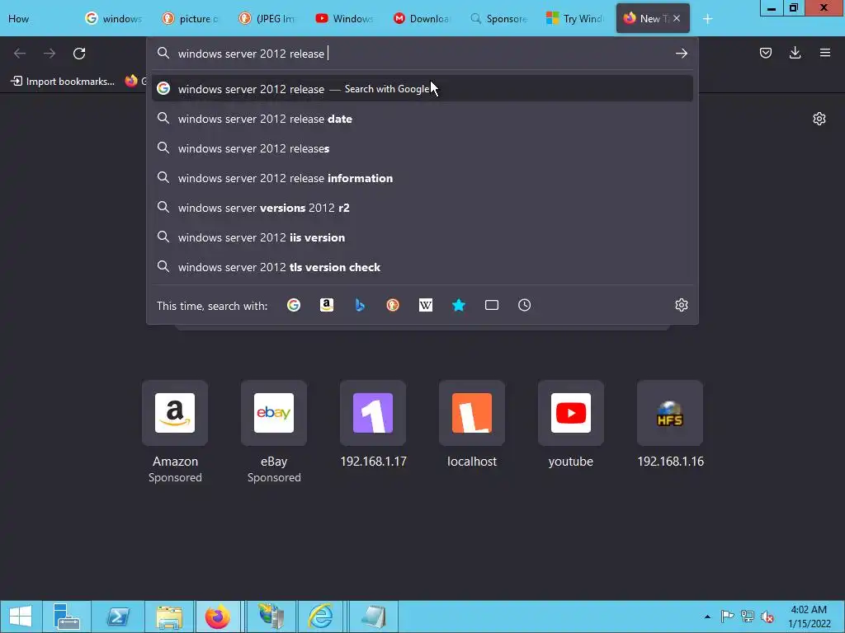Open Downloads panel icon
This screenshot has width=845, height=633.
click(795, 53)
